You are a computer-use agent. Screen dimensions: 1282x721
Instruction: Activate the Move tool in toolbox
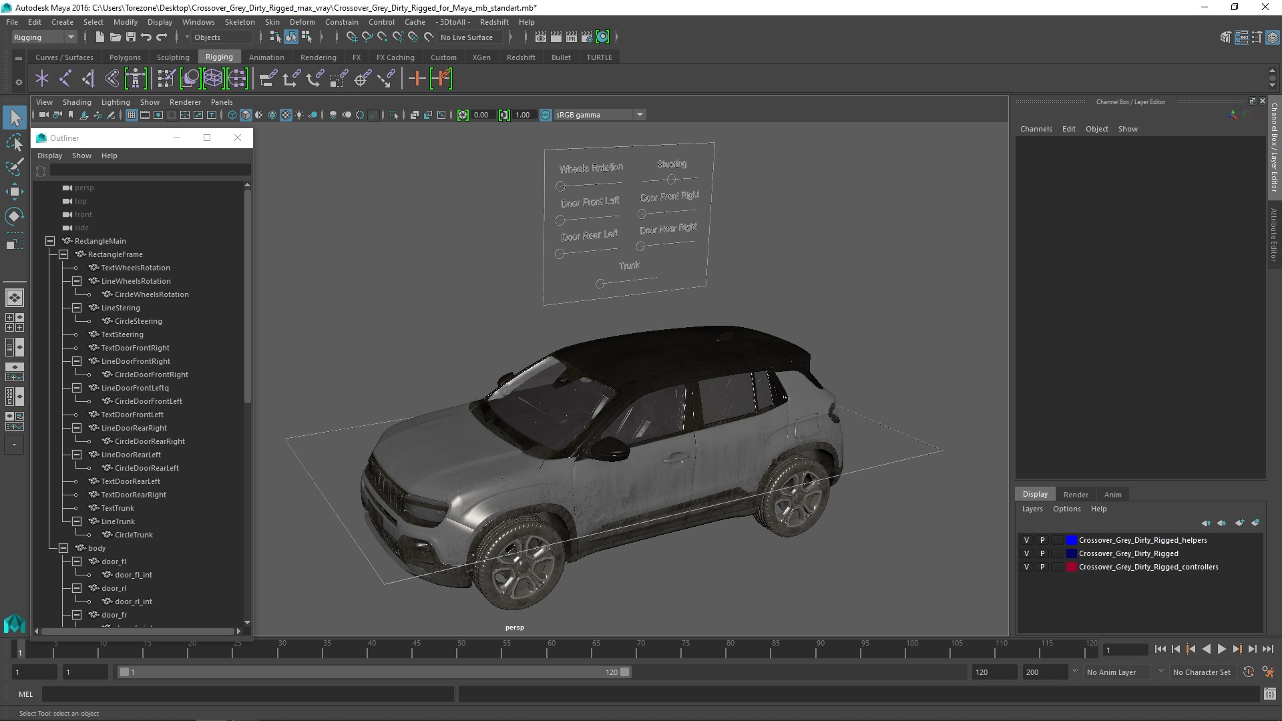15,192
